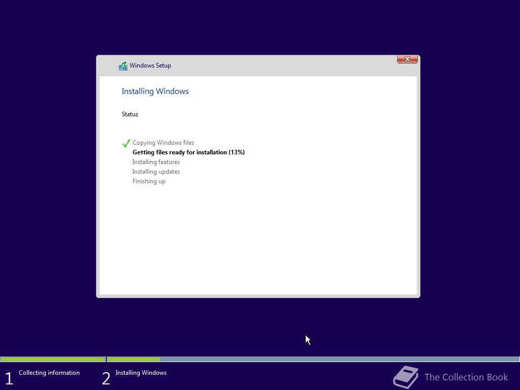
Task: Click the 'Installing Windows' label at the bottom
Action: [141, 373]
